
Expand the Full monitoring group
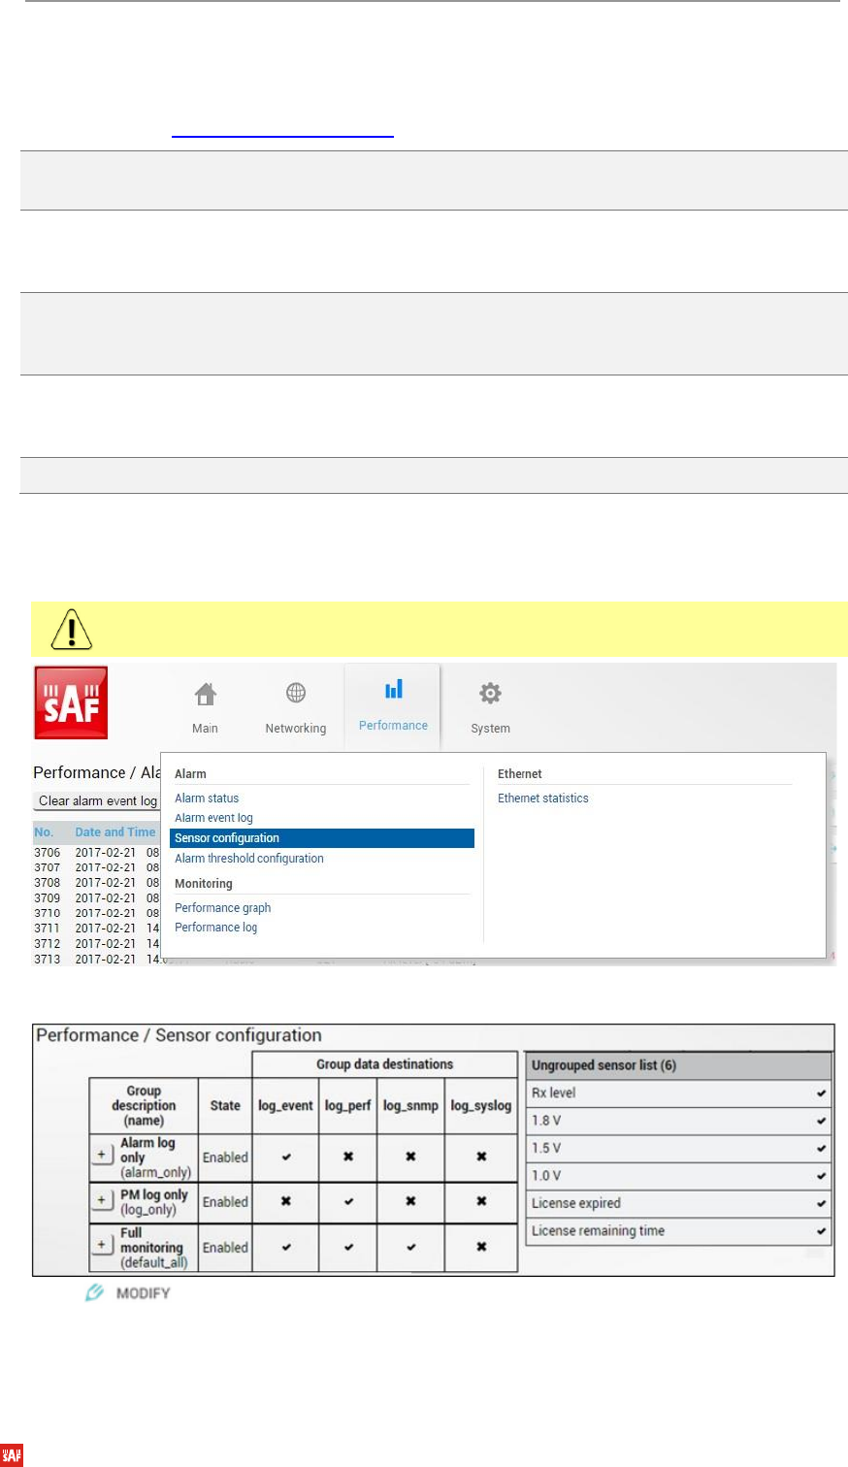click(x=102, y=1245)
